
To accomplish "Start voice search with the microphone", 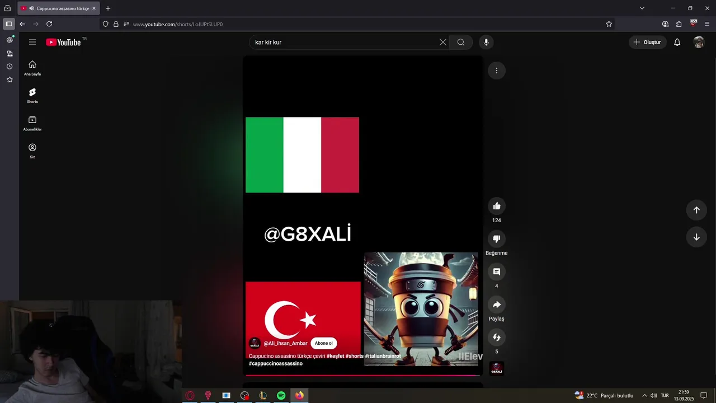I will point(486,42).
